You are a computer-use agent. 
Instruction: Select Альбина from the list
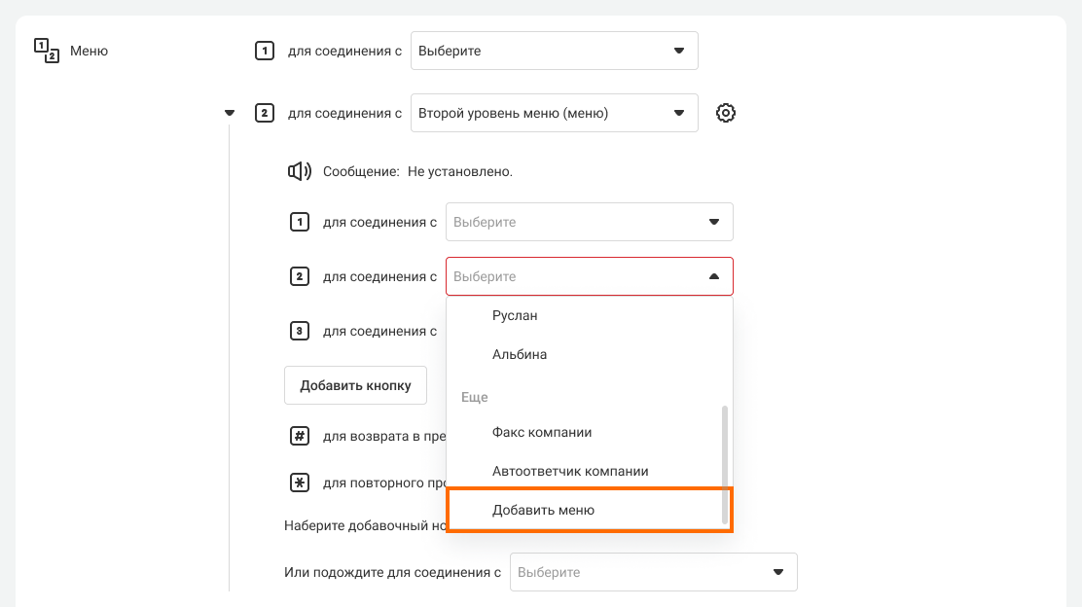pos(520,354)
